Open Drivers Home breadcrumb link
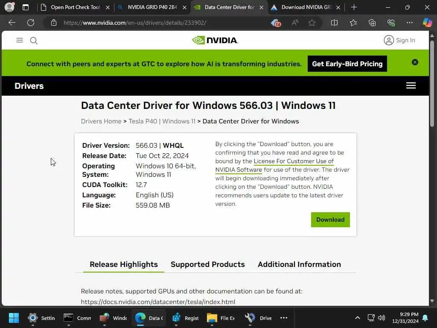This screenshot has width=437, height=328. tap(101, 121)
